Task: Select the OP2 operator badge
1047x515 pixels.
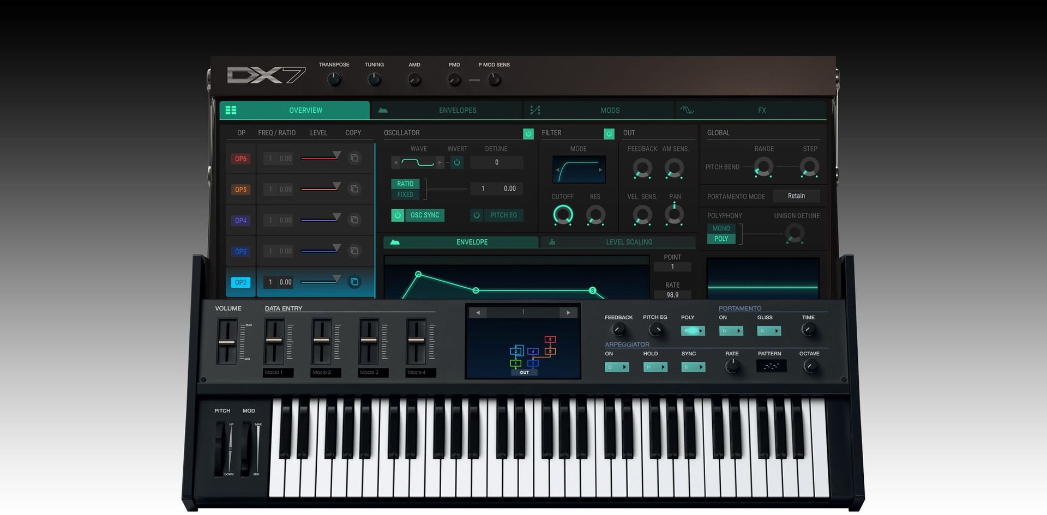Action: pos(240,282)
